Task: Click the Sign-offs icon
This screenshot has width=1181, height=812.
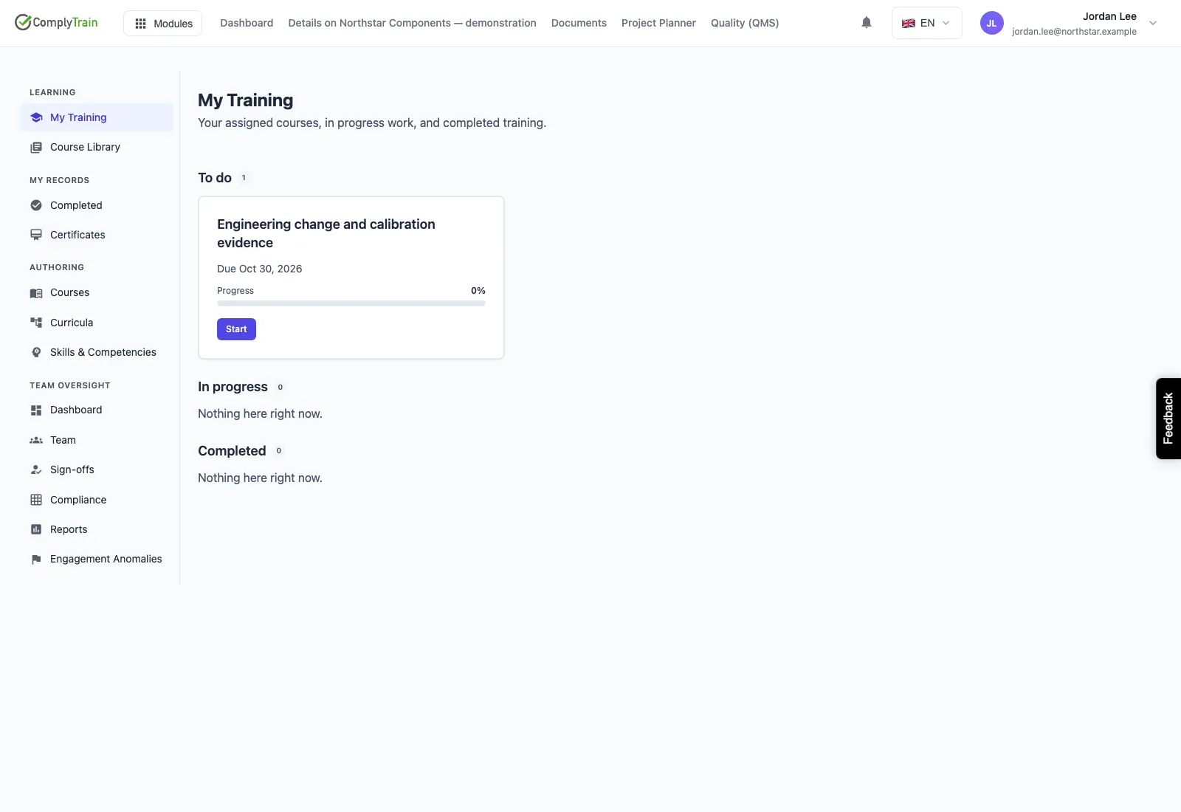Action: point(36,469)
